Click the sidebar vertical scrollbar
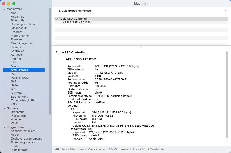The width and height of the screenshot is (231, 153). [x=50, y=61]
